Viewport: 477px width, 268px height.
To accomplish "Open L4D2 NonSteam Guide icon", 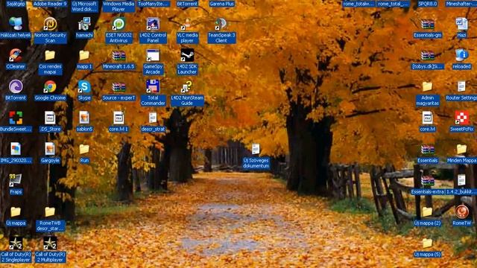I will [x=187, y=87].
